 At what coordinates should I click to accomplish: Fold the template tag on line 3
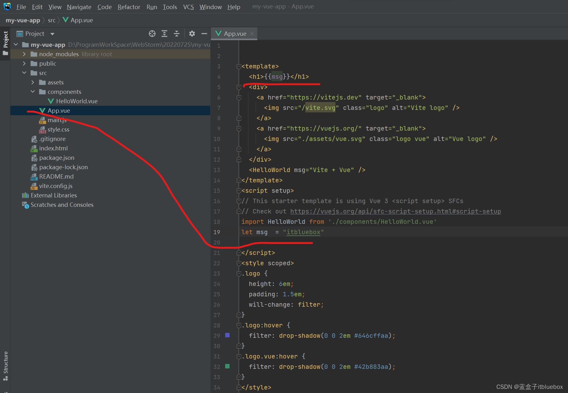coord(239,67)
